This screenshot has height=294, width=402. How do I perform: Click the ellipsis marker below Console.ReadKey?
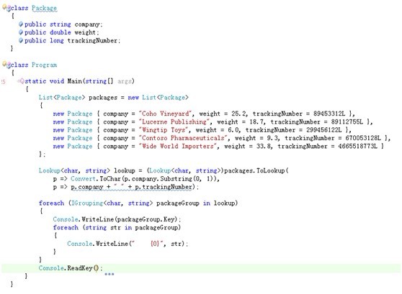[x=110, y=274]
